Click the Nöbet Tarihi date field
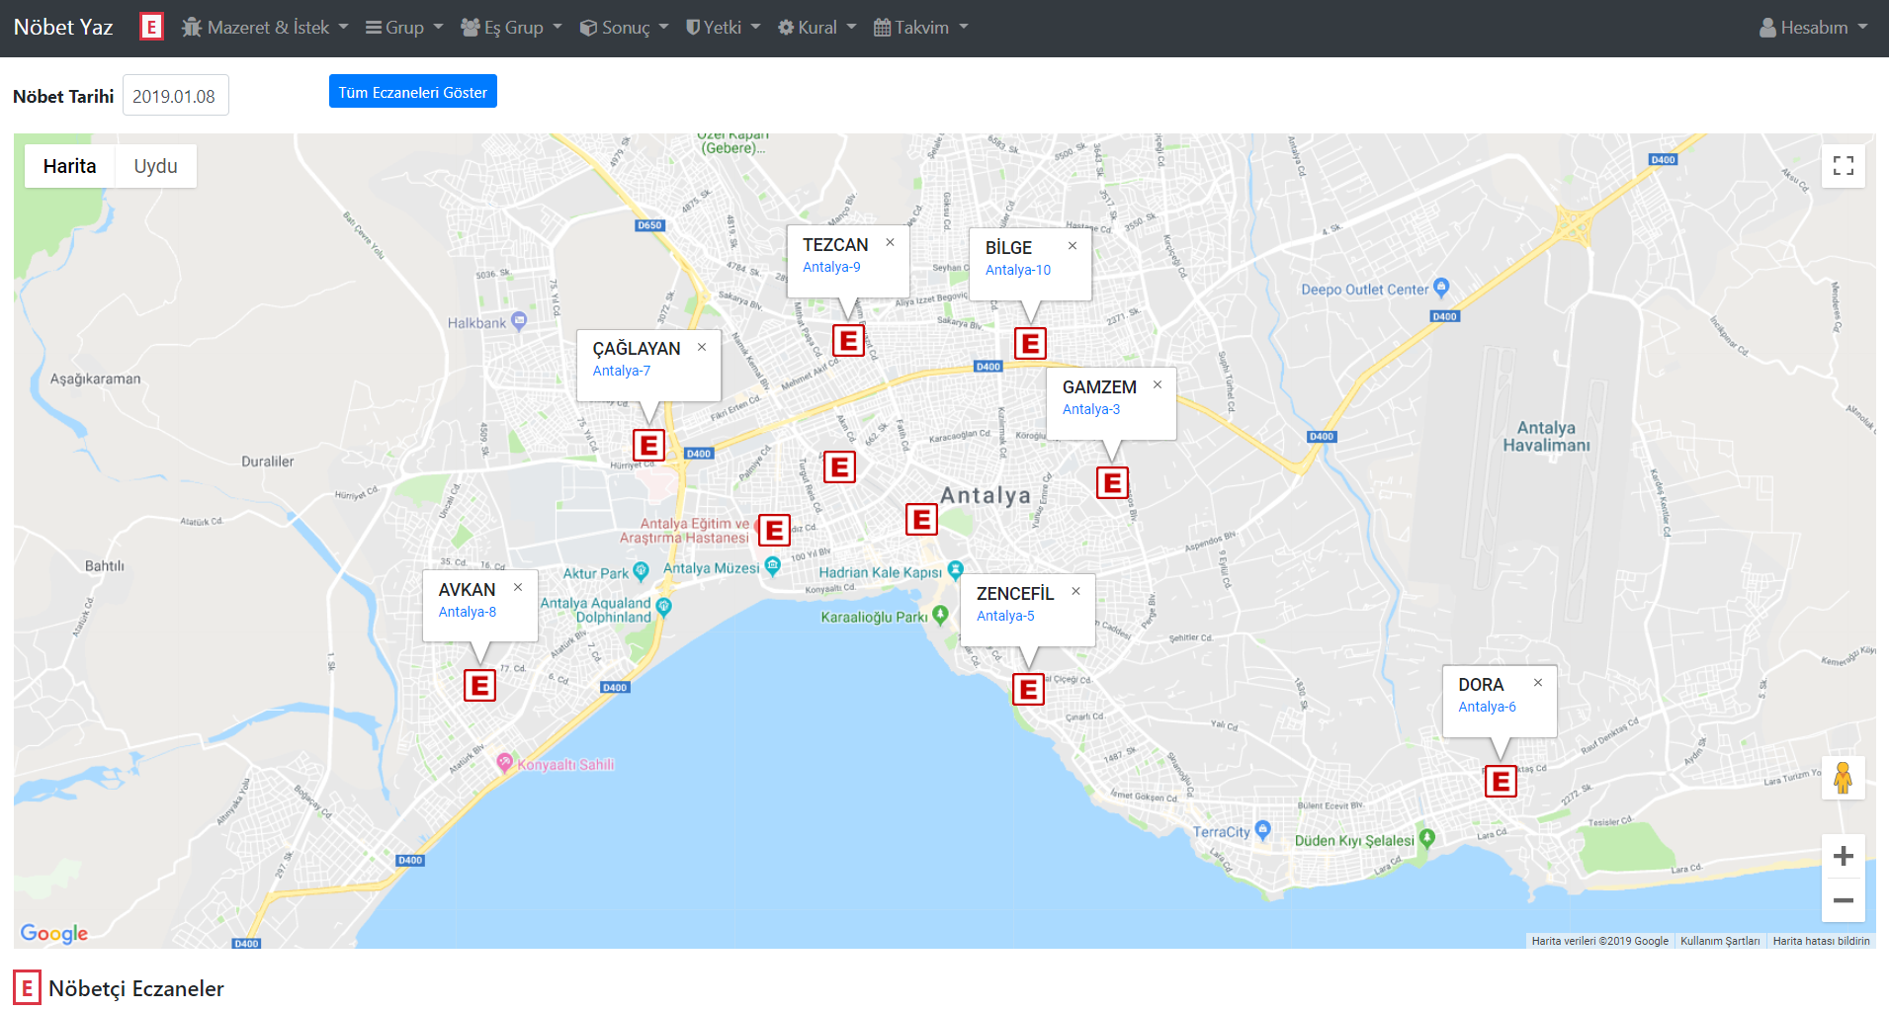1889x1012 pixels. [175, 96]
